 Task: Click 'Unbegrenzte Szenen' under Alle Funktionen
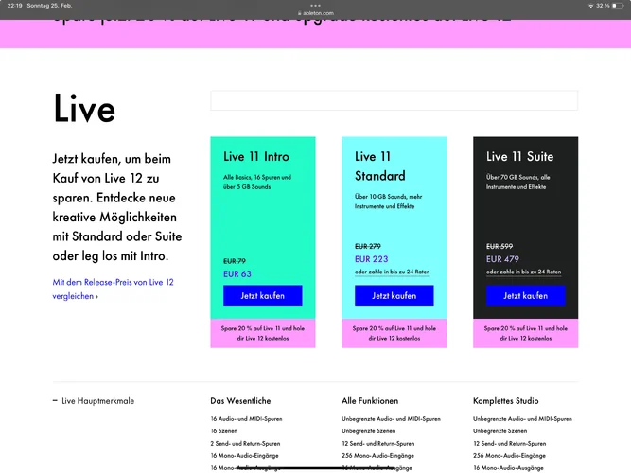click(x=368, y=431)
